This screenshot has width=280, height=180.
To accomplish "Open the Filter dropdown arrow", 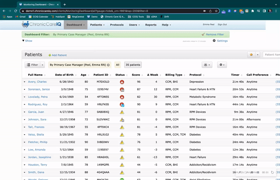I will pos(43,65).
